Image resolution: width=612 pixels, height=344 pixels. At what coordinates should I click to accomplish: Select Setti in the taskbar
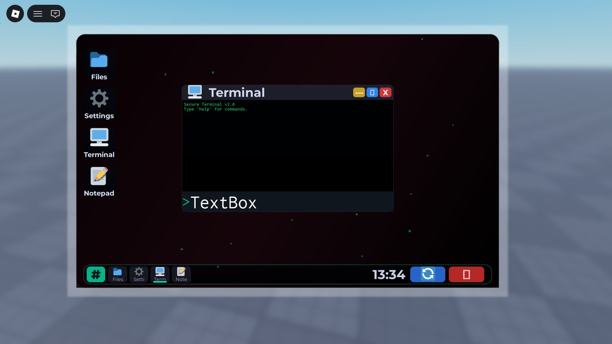pyautogui.click(x=139, y=275)
